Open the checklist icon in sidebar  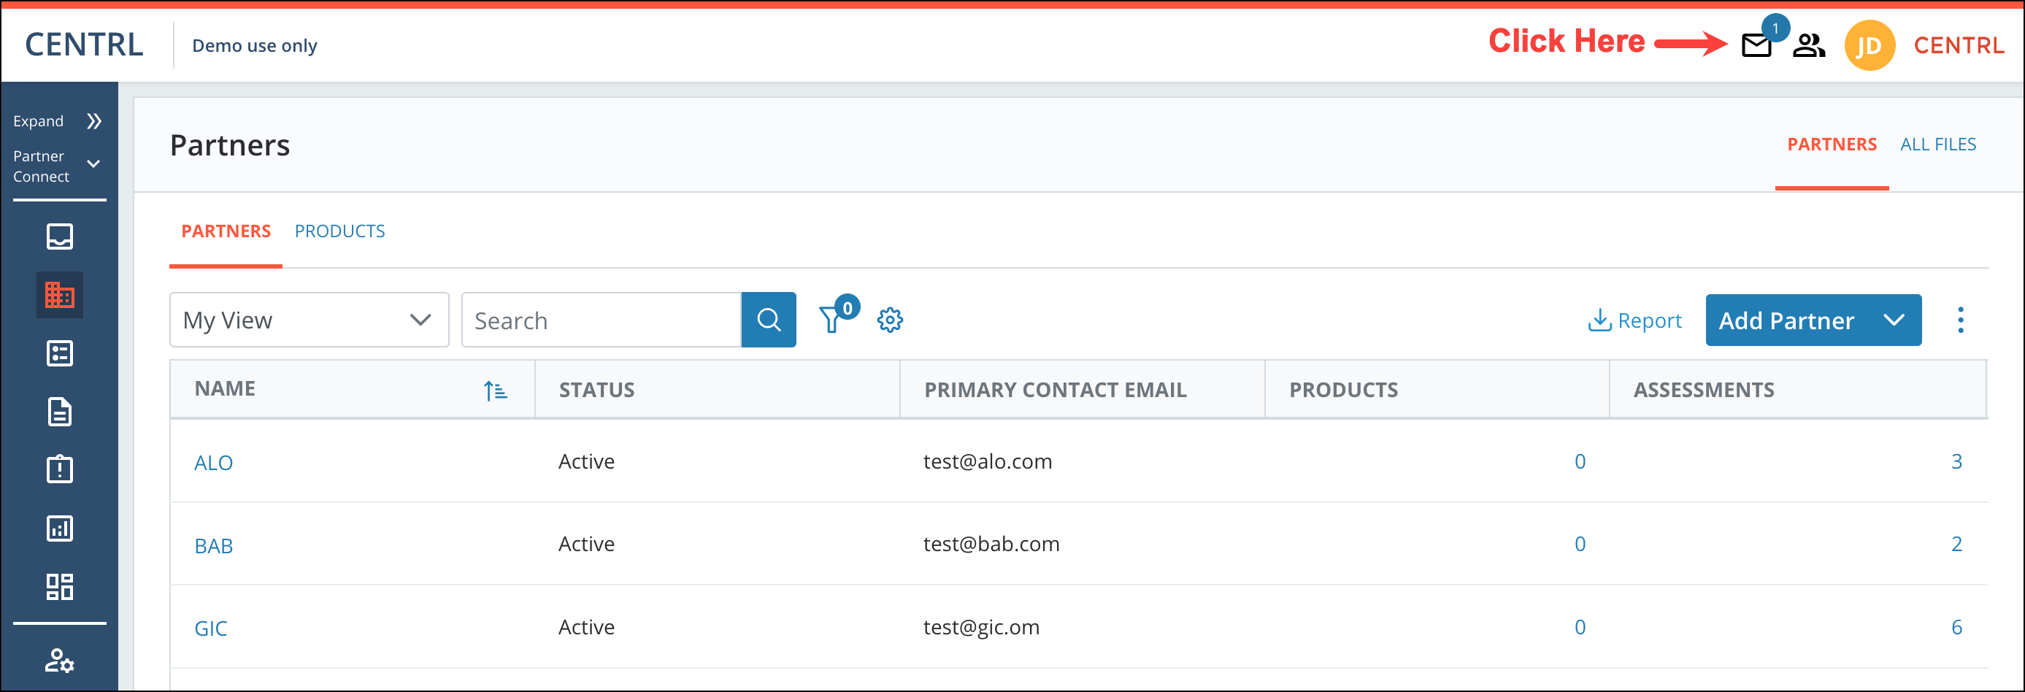click(60, 353)
